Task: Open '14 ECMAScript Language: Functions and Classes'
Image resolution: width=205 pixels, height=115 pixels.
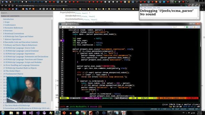Action: click(23, 59)
